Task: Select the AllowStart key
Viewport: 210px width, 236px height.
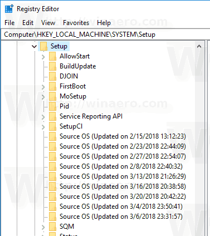Action: click(x=75, y=56)
